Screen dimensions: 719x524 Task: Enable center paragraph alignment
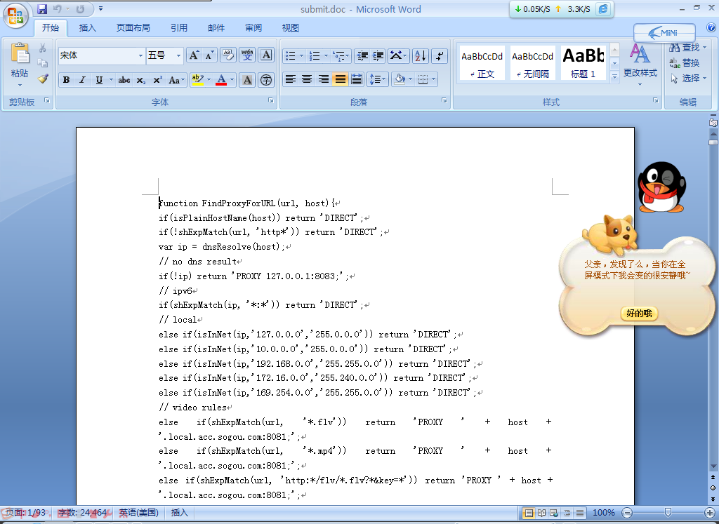tap(306, 79)
